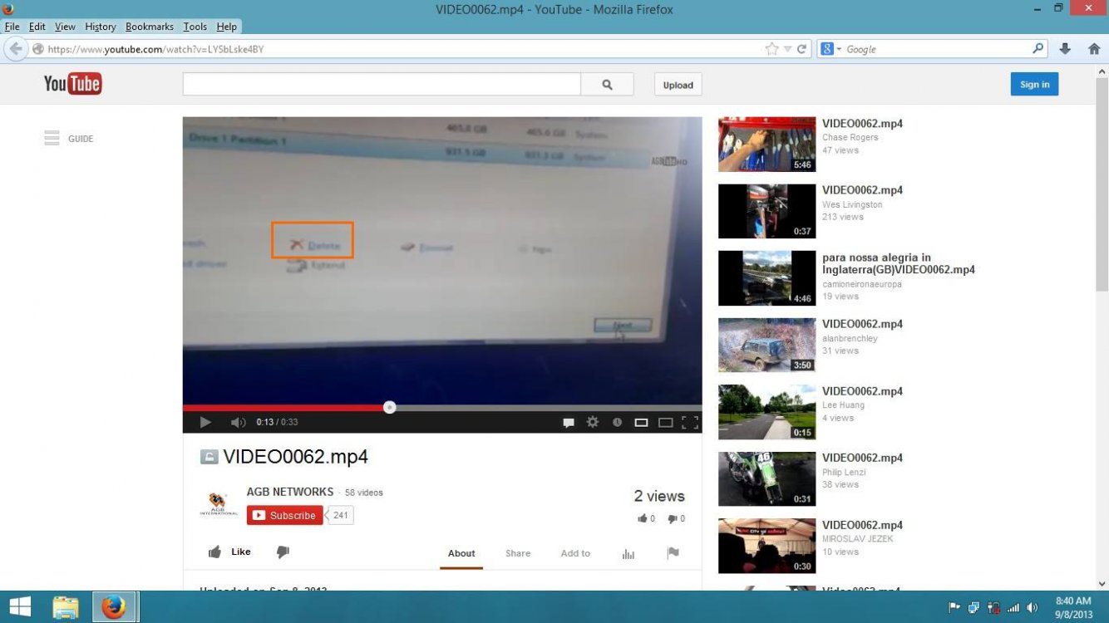Click the Firefox search magnifier icon
Screen dimensions: 1109x623
pyautogui.click(x=1038, y=49)
